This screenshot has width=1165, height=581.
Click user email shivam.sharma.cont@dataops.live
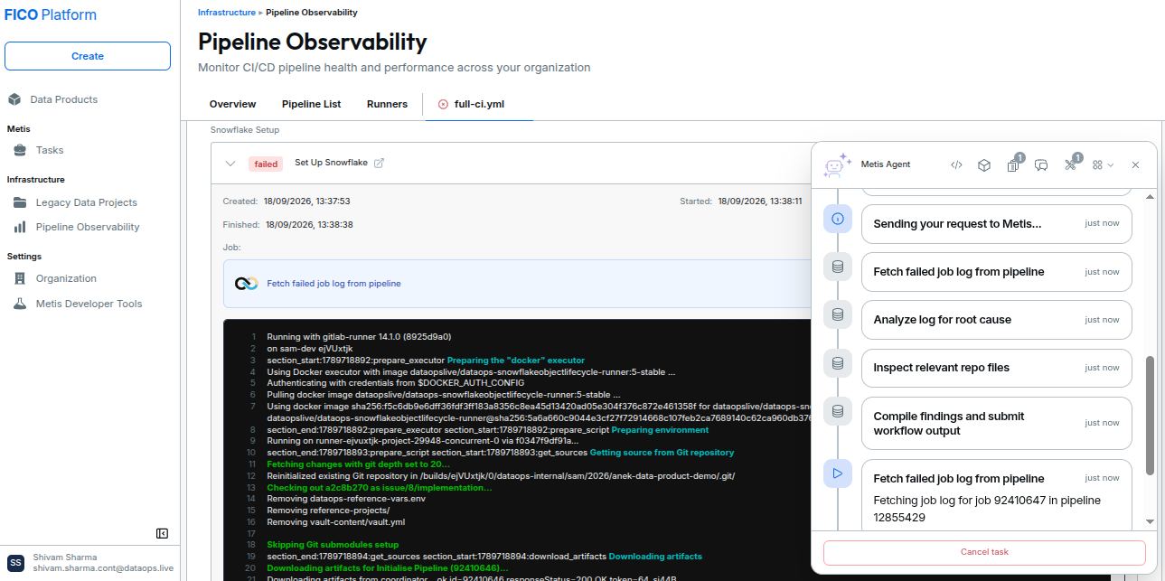click(103, 568)
